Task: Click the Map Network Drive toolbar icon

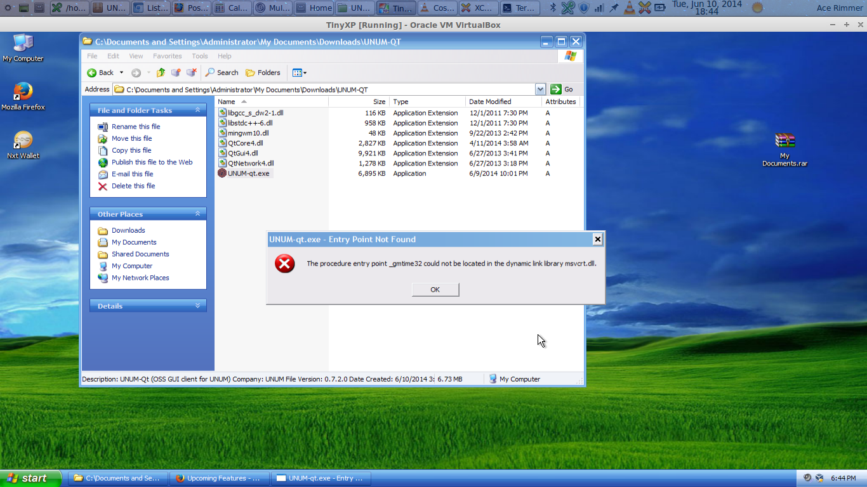Action: coord(176,72)
